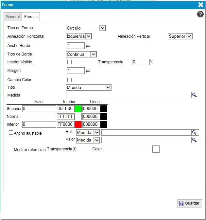The width and height of the screenshot is (206, 220).
Task: Click the magnifier icon beside Medida field
Action: click(195, 95)
